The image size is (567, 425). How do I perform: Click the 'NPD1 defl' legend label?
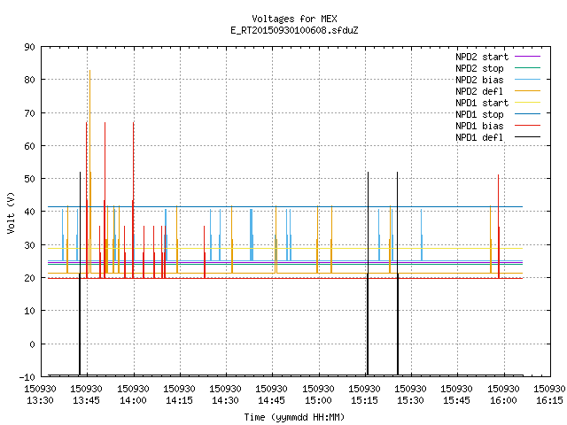tap(479, 138)
